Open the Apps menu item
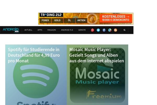 click(40, 30)
